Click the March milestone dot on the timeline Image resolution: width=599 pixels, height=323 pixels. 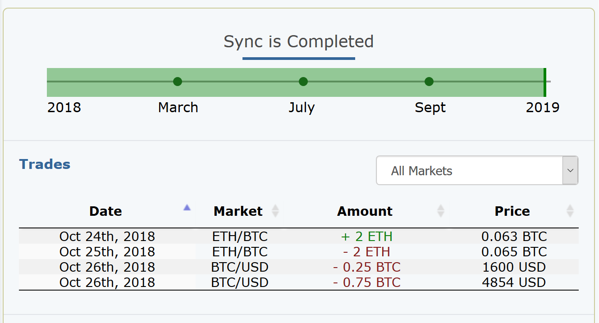(x=178, y=82)
